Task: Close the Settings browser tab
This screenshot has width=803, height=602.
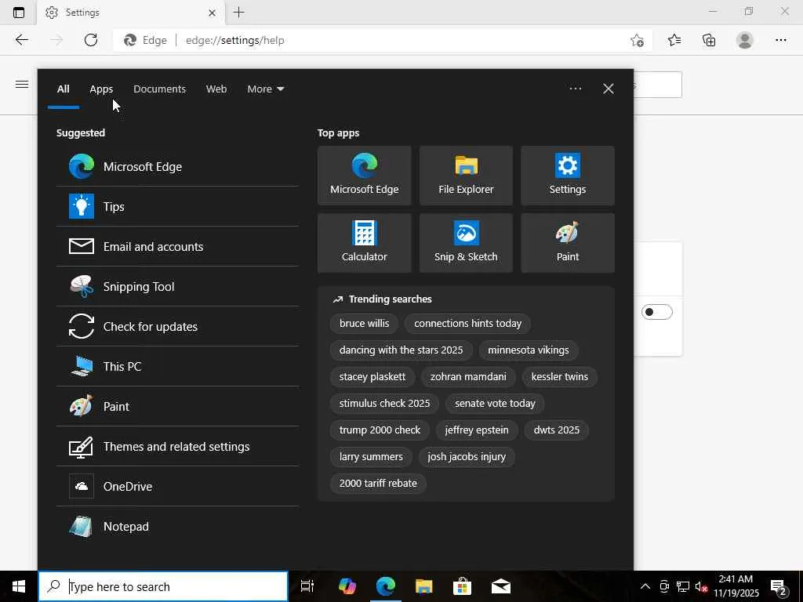Action: click(212, 13)
